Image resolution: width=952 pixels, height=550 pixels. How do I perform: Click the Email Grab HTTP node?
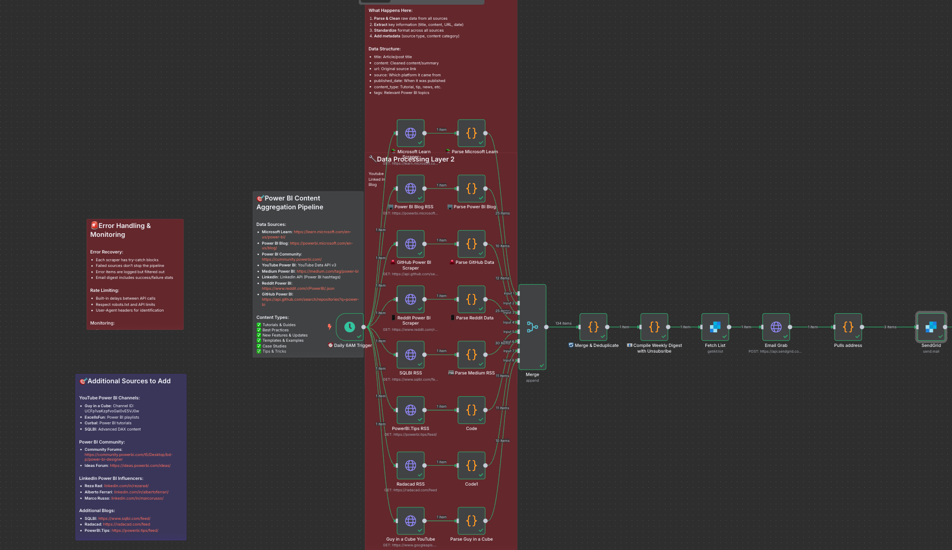pyautogui.click(x=776, y=327)
